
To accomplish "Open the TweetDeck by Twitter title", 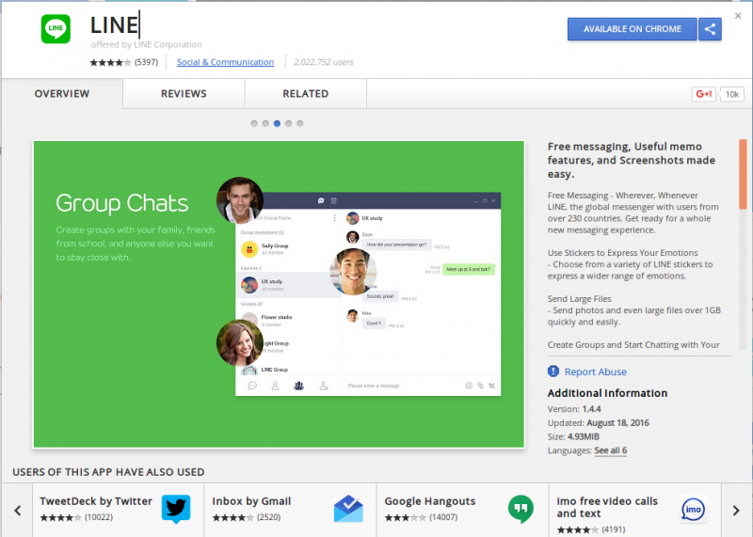I will (x=96, y=501).
